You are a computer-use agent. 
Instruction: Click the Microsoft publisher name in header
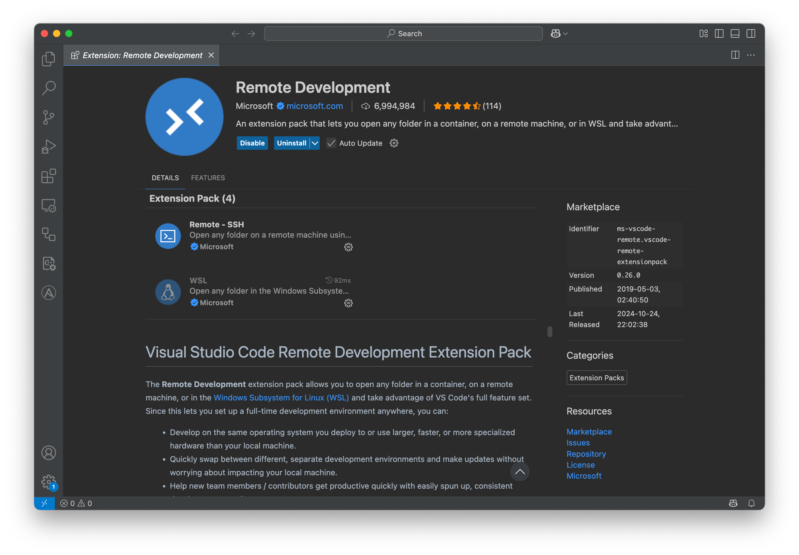point(254,106)
